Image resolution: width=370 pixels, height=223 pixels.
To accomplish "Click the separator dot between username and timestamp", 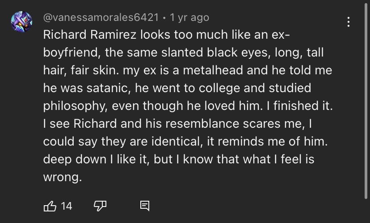I will 164,18.
